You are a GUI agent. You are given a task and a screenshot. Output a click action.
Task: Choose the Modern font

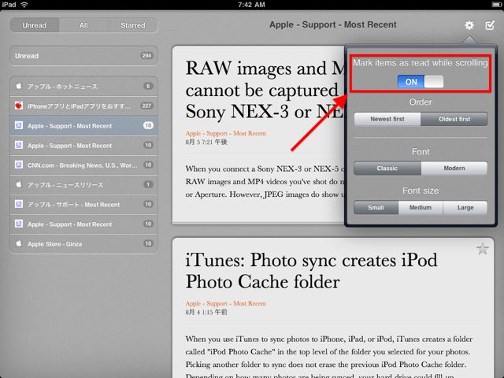pos(454,168)
